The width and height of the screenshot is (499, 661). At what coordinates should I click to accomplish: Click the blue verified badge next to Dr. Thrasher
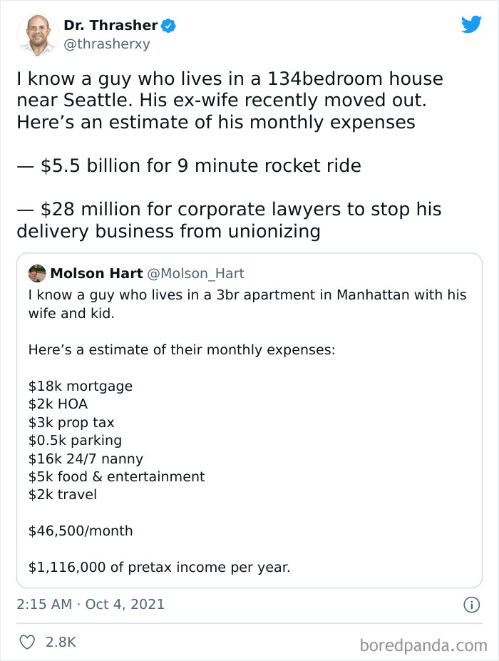(x=167, y=24)
